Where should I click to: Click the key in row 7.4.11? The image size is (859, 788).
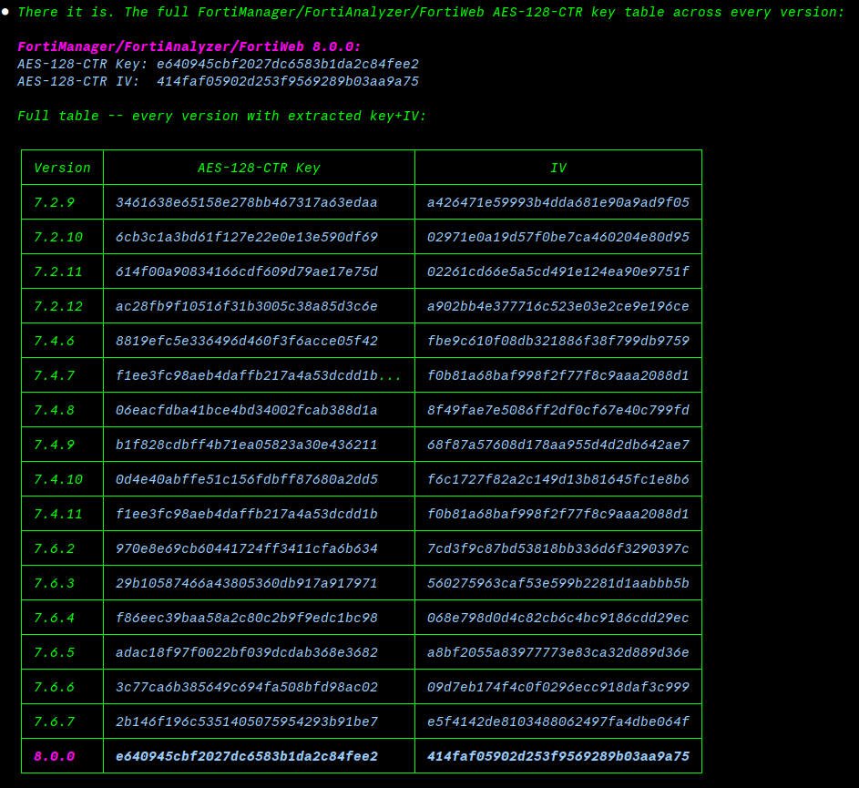247,514
